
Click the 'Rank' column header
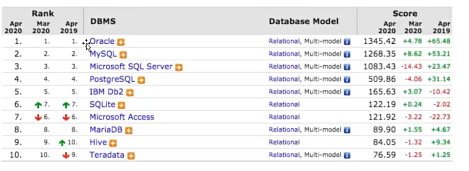click(43, 14)
